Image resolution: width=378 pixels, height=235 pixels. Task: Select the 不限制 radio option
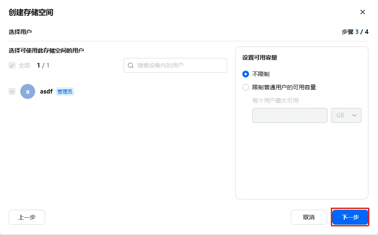click(246, 74)
